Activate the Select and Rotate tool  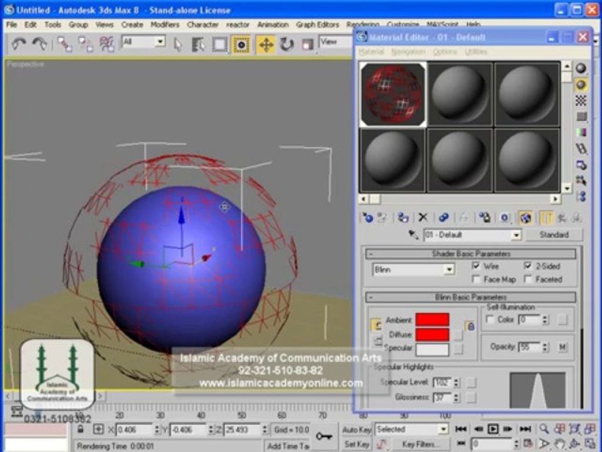pyautogui.click(x=287, y=45)
